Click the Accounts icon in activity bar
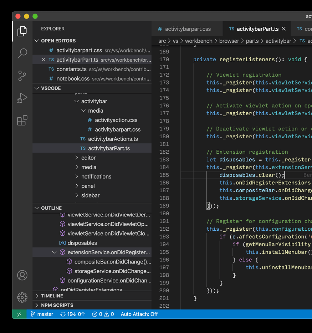This screenshot has height=333, width=312. point(22,275)
